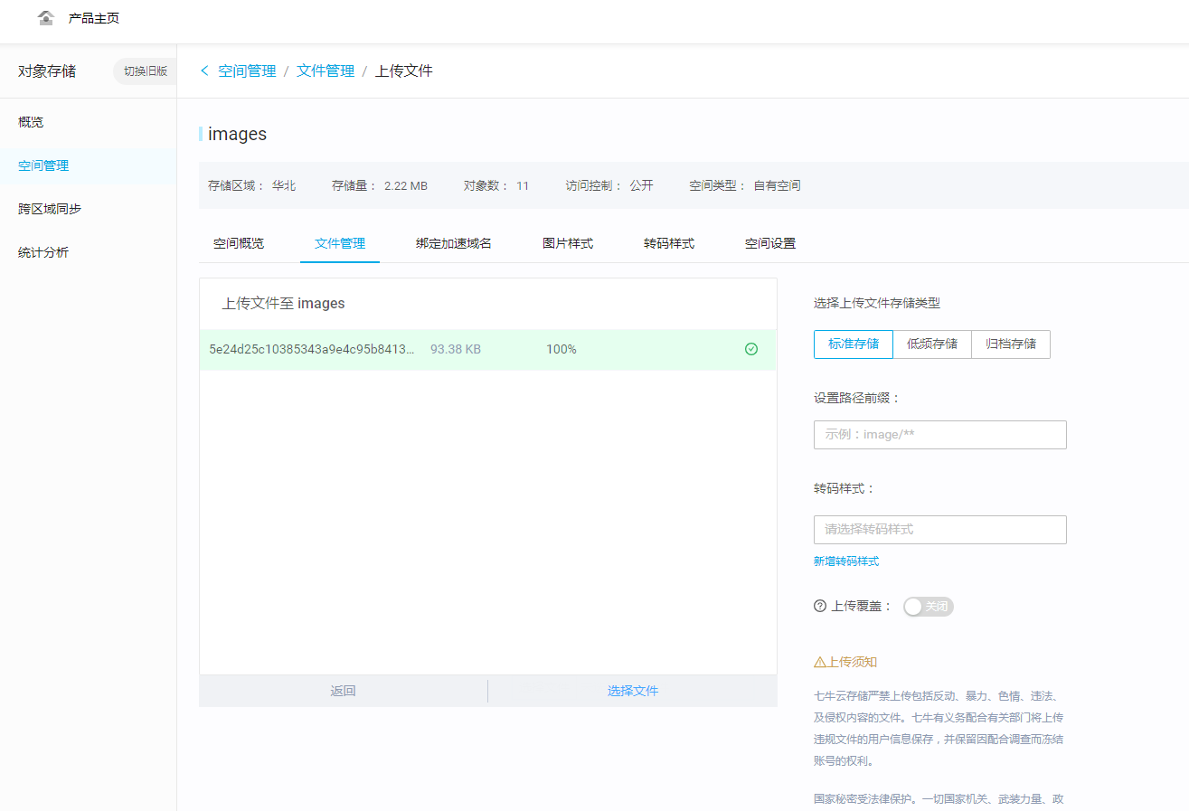
Task: Switch to the 空间概览 tab
Action: click(x=239, y=243)
